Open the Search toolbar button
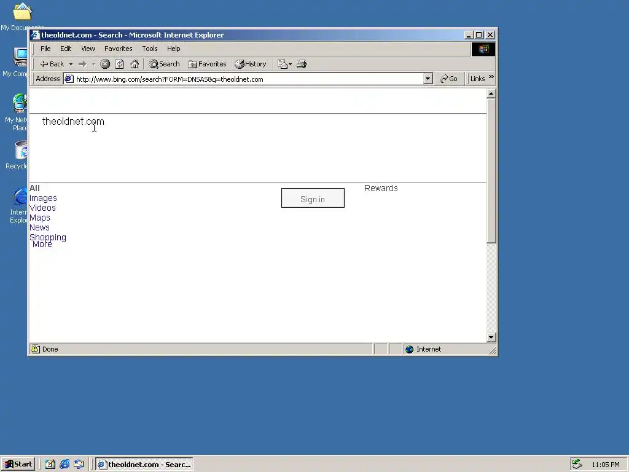 [164, 64]
